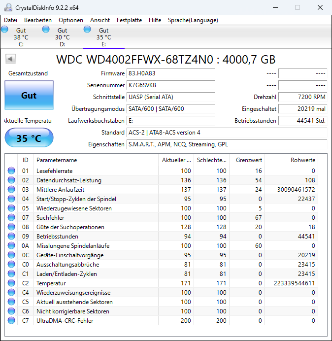The height and width of the screenshot is (341, 332).
Task: Click the blue Gut health status button
Action: (x=29, y=95)
